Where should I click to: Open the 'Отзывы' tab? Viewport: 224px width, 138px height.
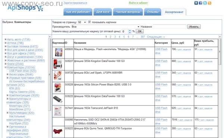click(153, 11)
